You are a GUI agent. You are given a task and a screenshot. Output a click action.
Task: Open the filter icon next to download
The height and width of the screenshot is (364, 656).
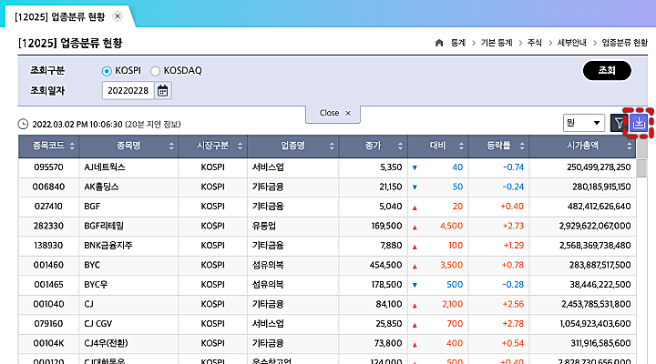(x=619, y=123)
